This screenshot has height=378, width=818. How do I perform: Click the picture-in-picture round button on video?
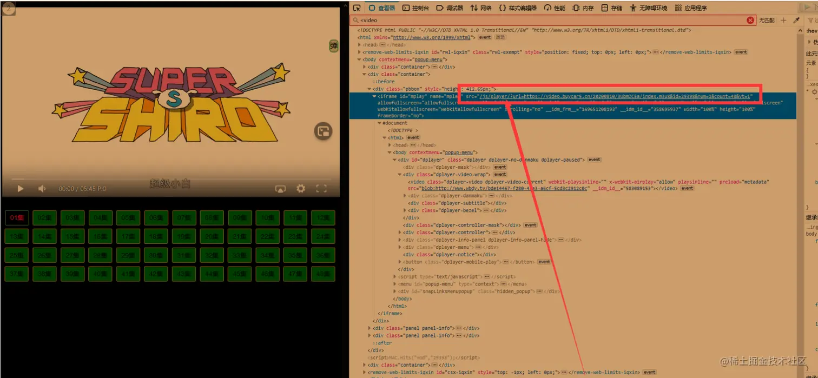323,131
